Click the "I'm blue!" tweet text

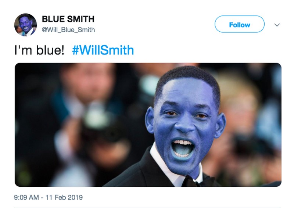pyautogui.click(x=39, y=50)
